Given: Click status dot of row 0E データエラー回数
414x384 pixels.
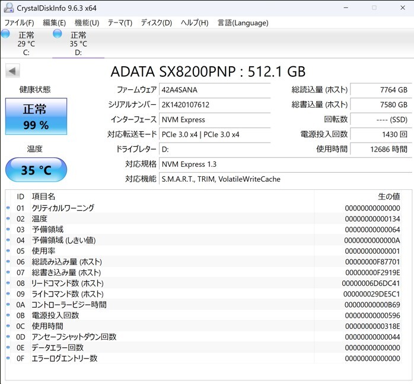Looking at the screenshot, I should point(8,347).
